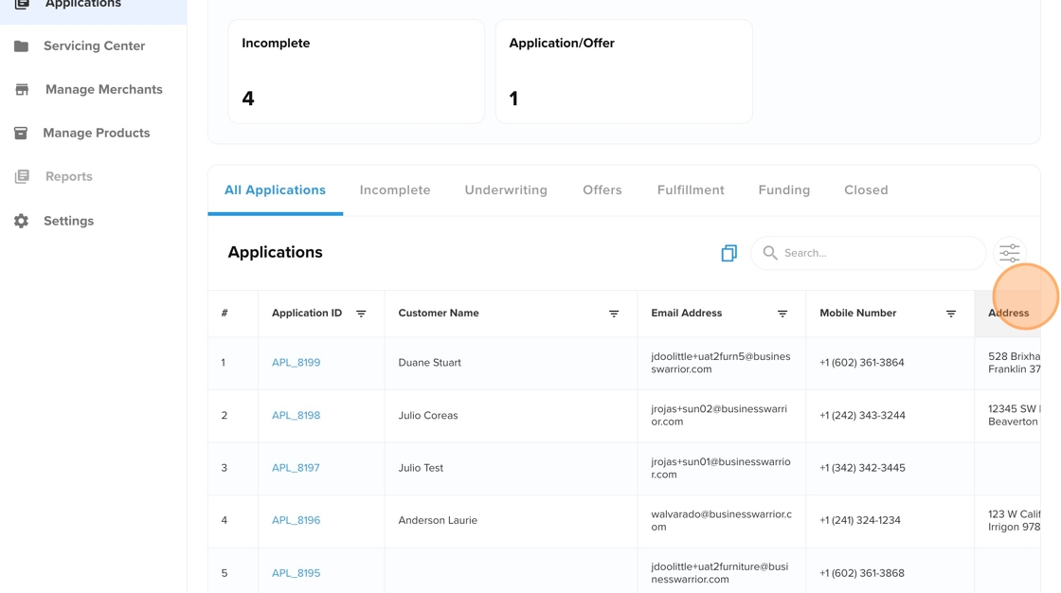Click the Application ID column header

coord(307,314)
